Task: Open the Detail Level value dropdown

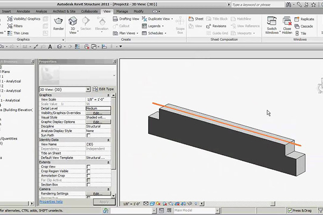Action: [98, 109]
